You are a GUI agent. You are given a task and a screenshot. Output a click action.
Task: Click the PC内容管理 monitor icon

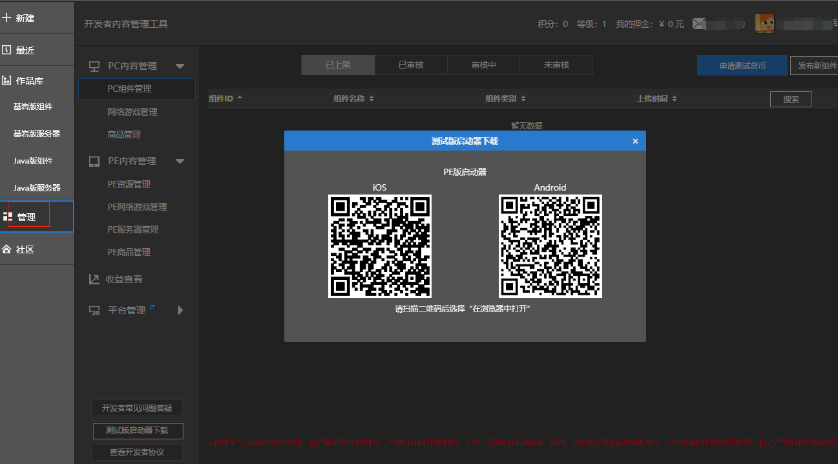94,66
